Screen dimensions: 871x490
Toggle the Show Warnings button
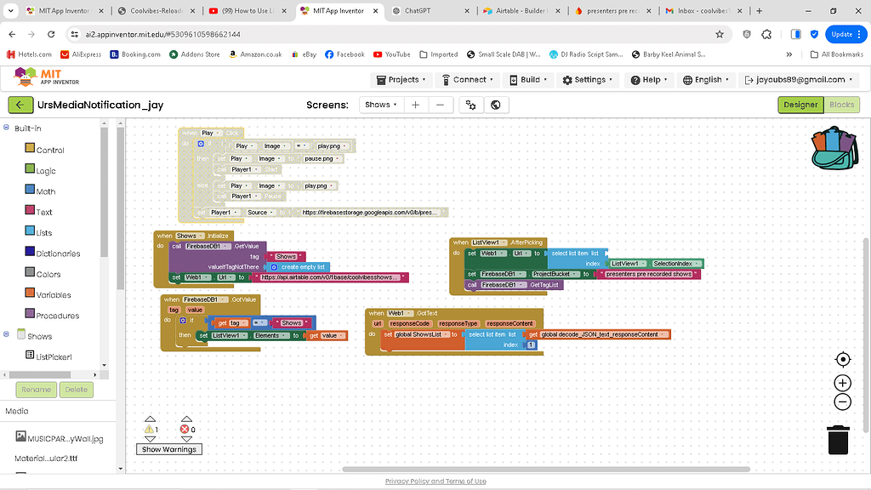[x=168, y=448]
